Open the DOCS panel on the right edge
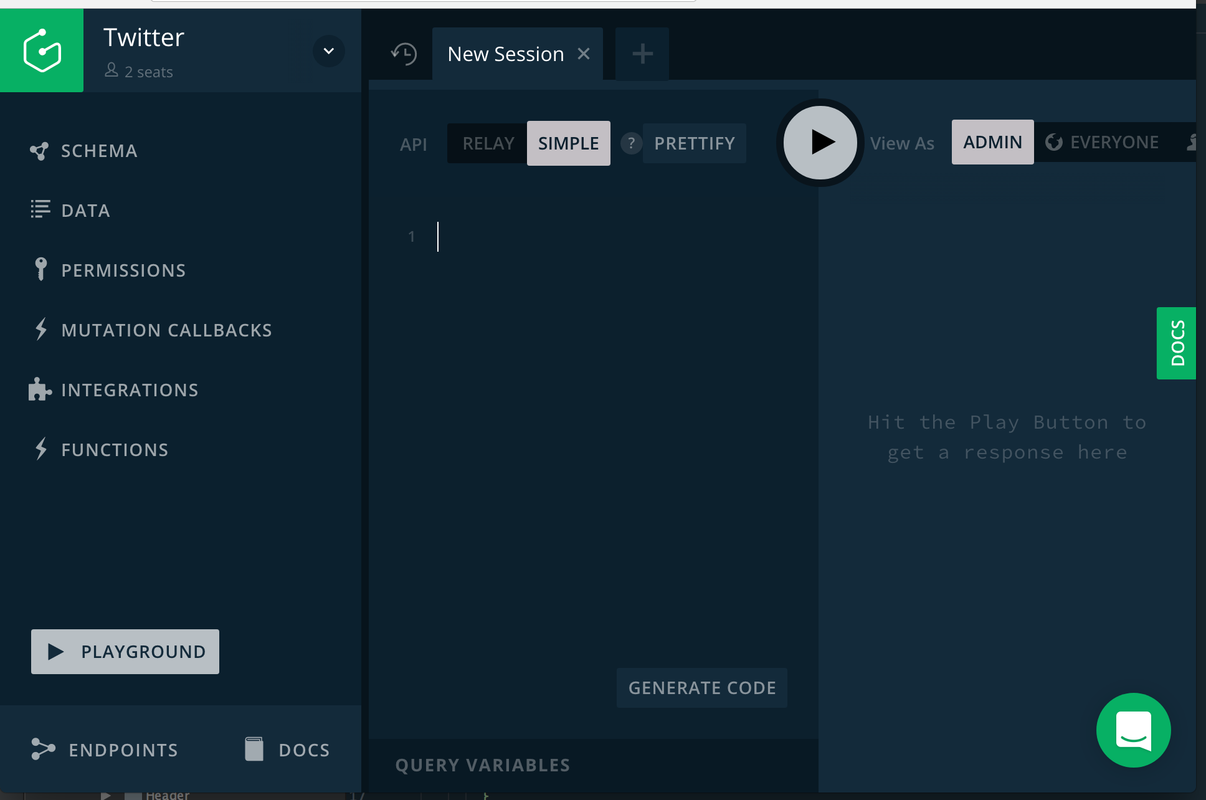 coord(1176,343)
